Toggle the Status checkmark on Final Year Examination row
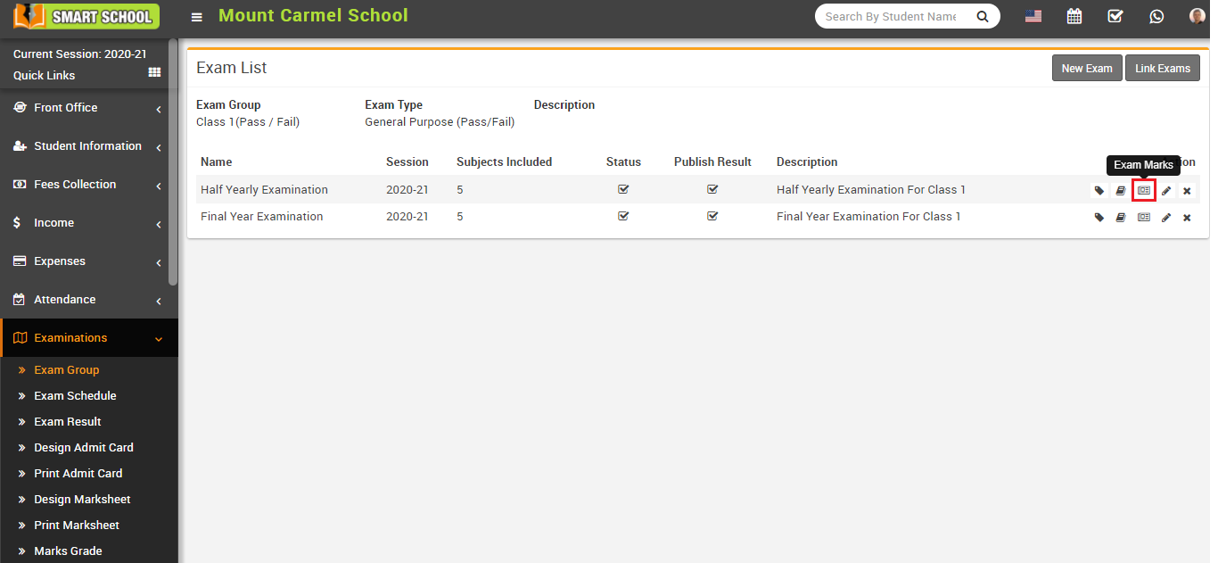 (x=623, y=216)
